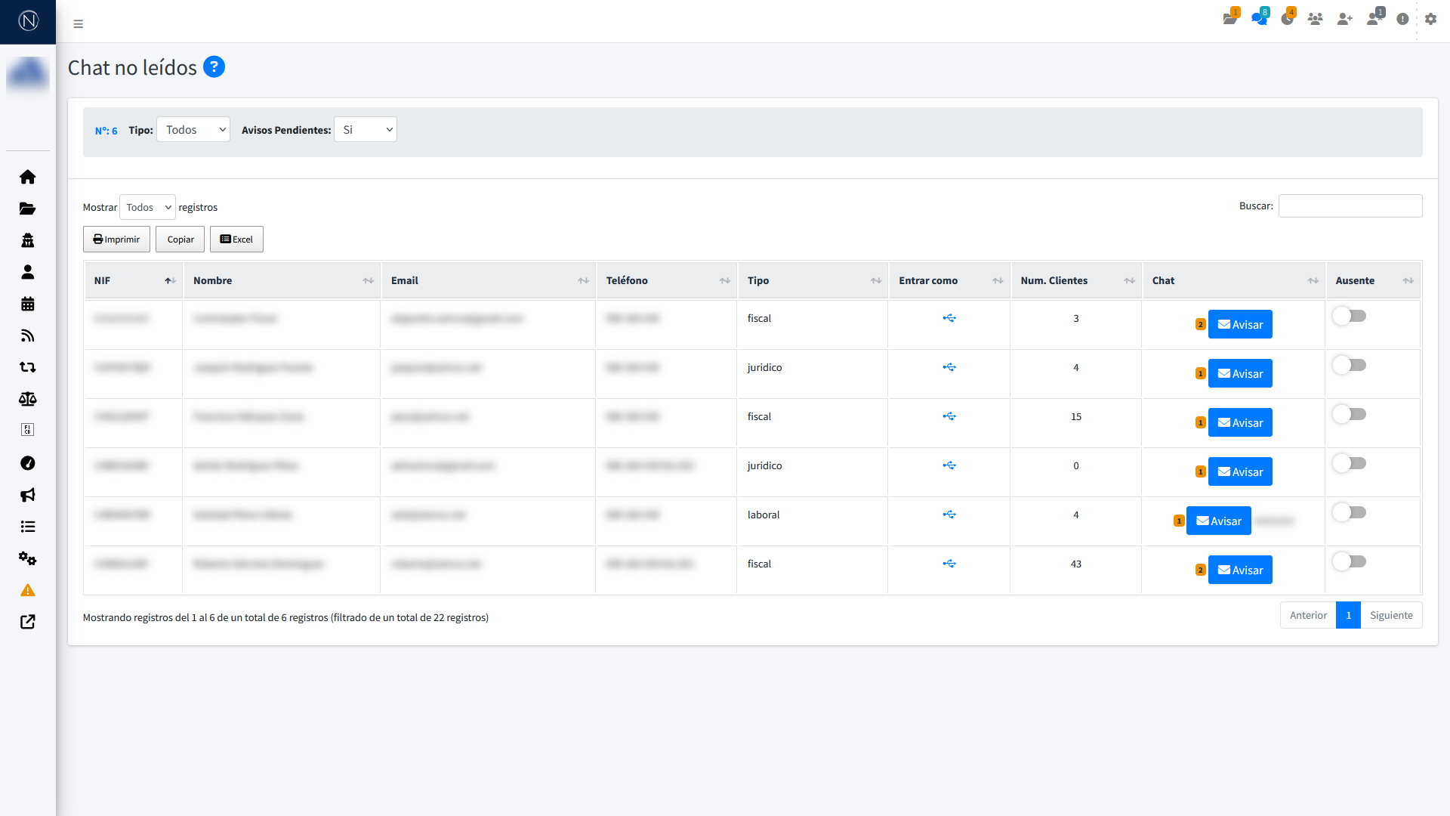Open the Avisos Pendientes dropdown

366,130
